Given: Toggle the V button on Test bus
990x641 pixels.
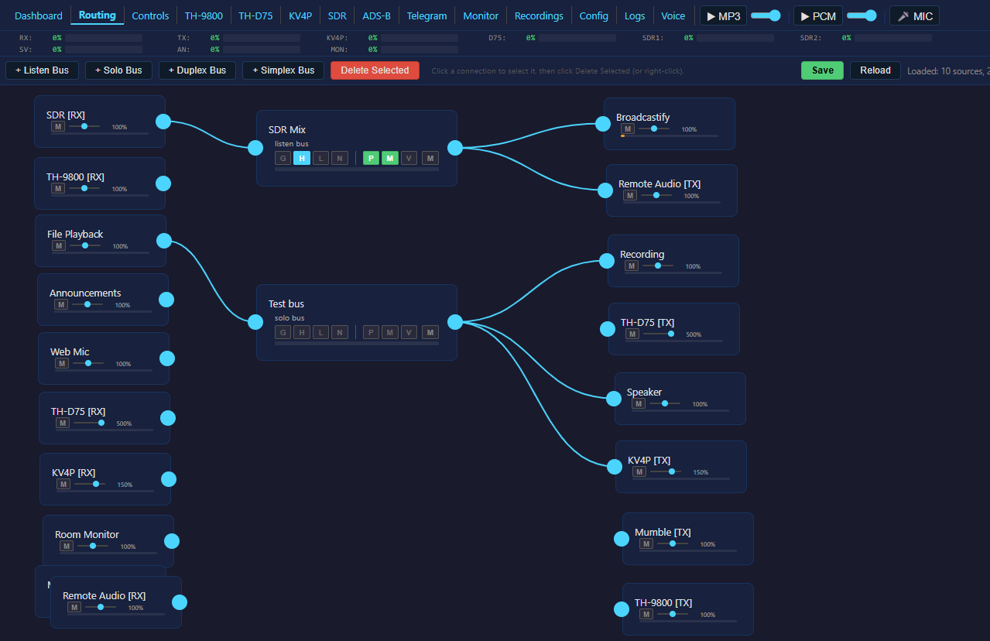Looking at the screenshot, I should pyautogui.click(x=409, y=332).
